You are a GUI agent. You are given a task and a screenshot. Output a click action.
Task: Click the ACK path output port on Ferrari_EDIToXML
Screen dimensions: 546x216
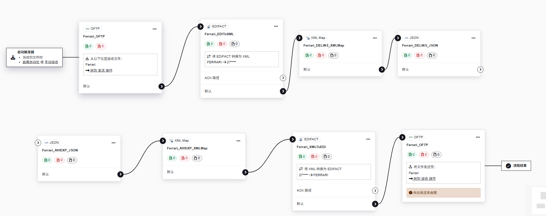(283, 78)
